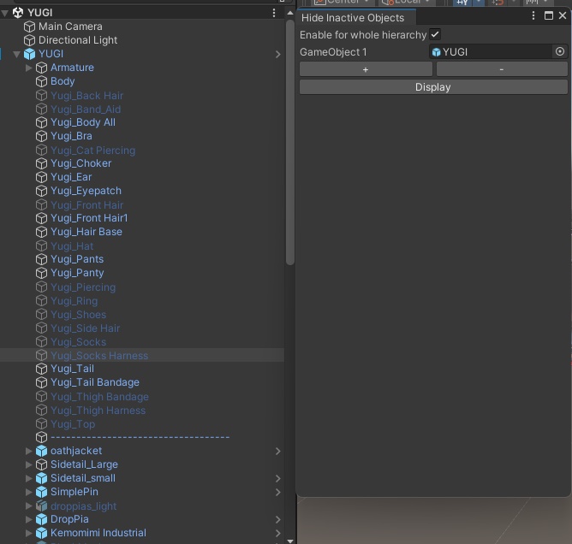Click the Directional Light cube icon

[29, 40]
